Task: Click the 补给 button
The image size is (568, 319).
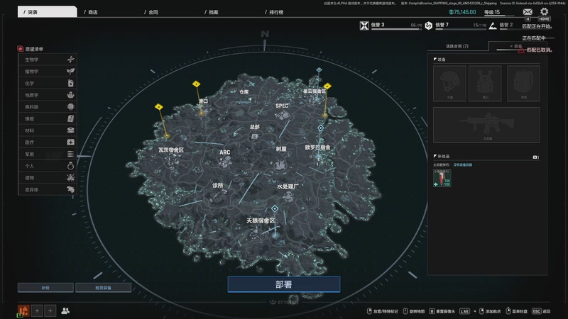Action: pos(45,288)
